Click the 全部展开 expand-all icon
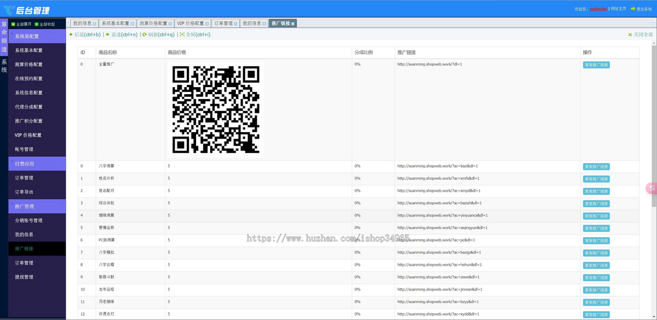 (x=13, y=24)
